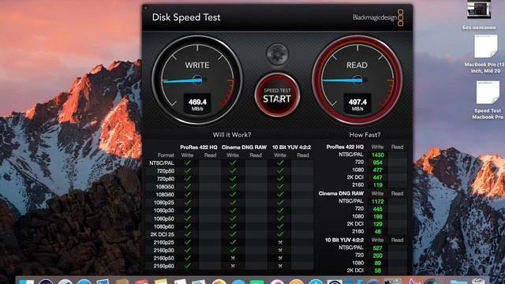The height and width of the screenshot is (284, 505).
Task: Click the ProRes 422 HQ write checkmark for 2160p60
Action: [x=188, y=266]
